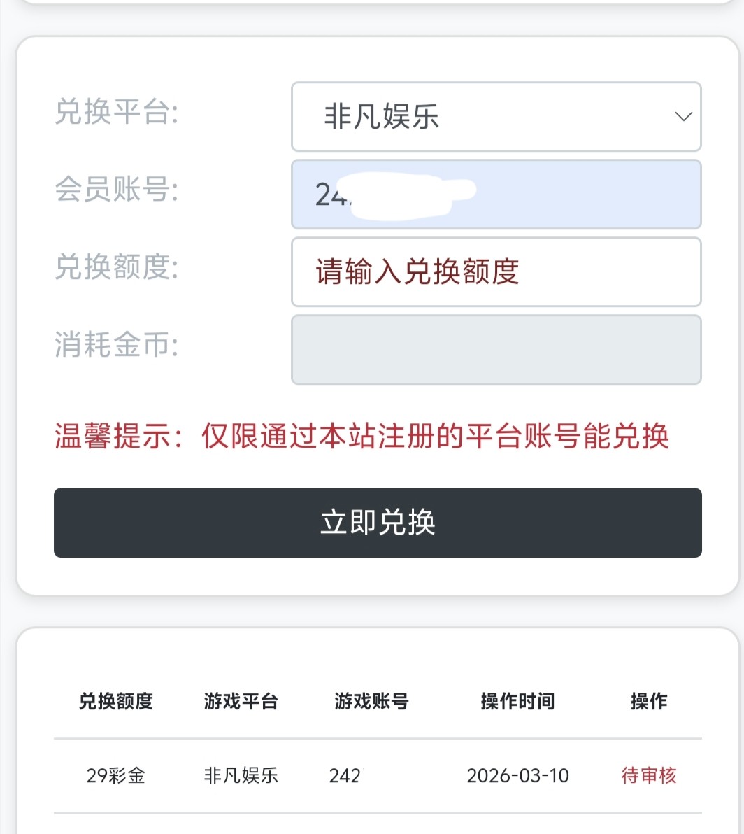Click the 兑换平台: form label
This screenshot has height=834, width=744.
(116, 113)
